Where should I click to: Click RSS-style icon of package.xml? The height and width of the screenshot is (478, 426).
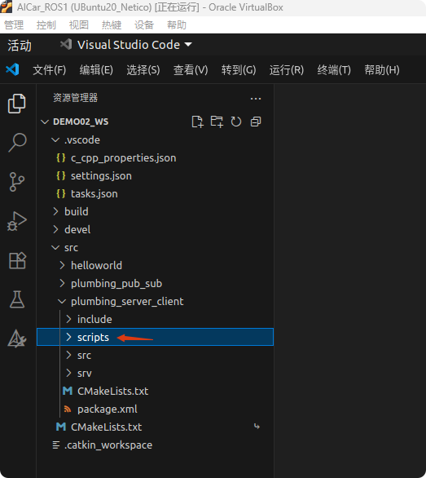[68, 409]
